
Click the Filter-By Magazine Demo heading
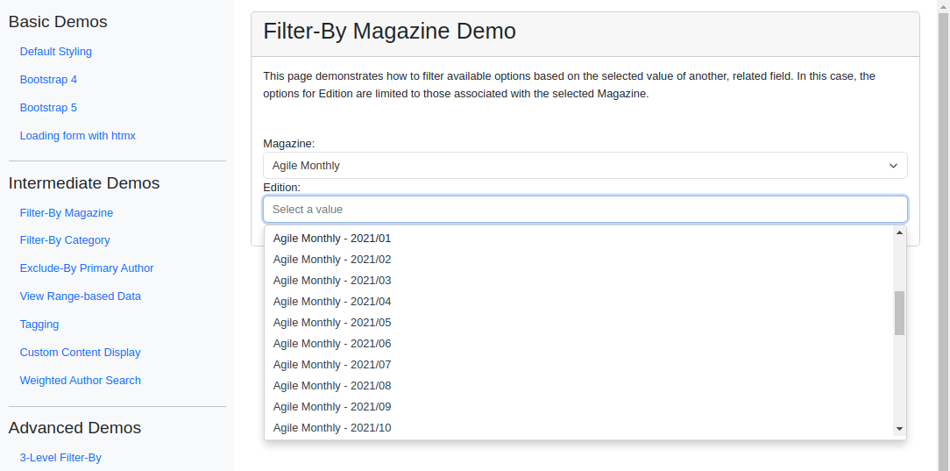coord(390,31)
